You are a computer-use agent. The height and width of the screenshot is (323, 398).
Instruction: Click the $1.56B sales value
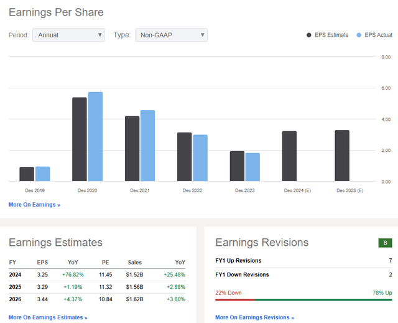point(134,287)
